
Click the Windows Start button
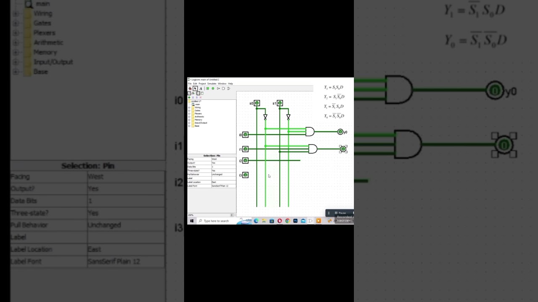coord(192,221)
